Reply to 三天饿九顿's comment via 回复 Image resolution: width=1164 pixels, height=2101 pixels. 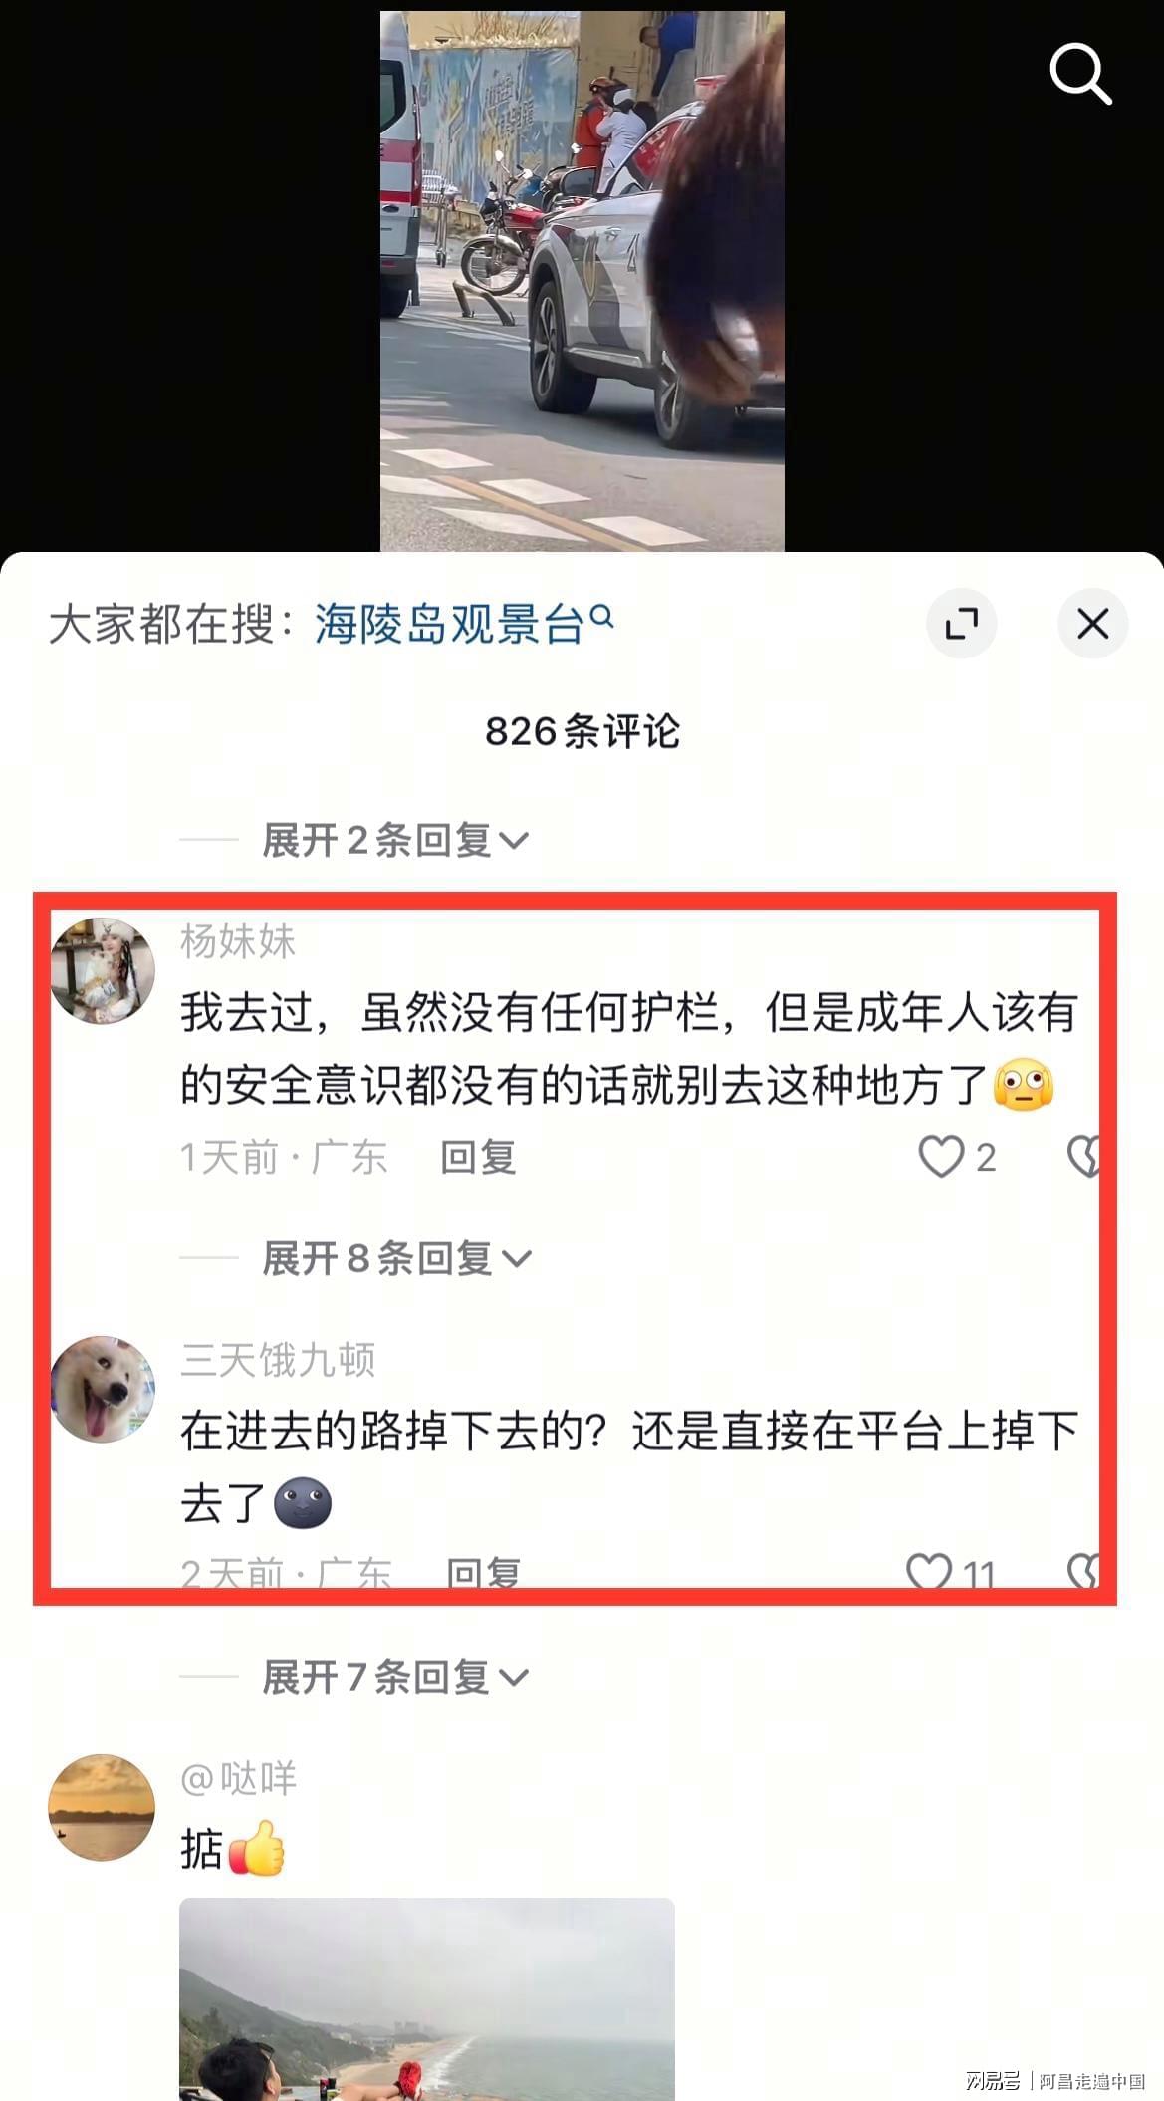point(483,1572)
